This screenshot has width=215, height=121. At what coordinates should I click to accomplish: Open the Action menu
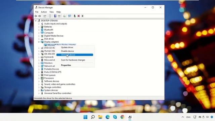tap(44, 12)
